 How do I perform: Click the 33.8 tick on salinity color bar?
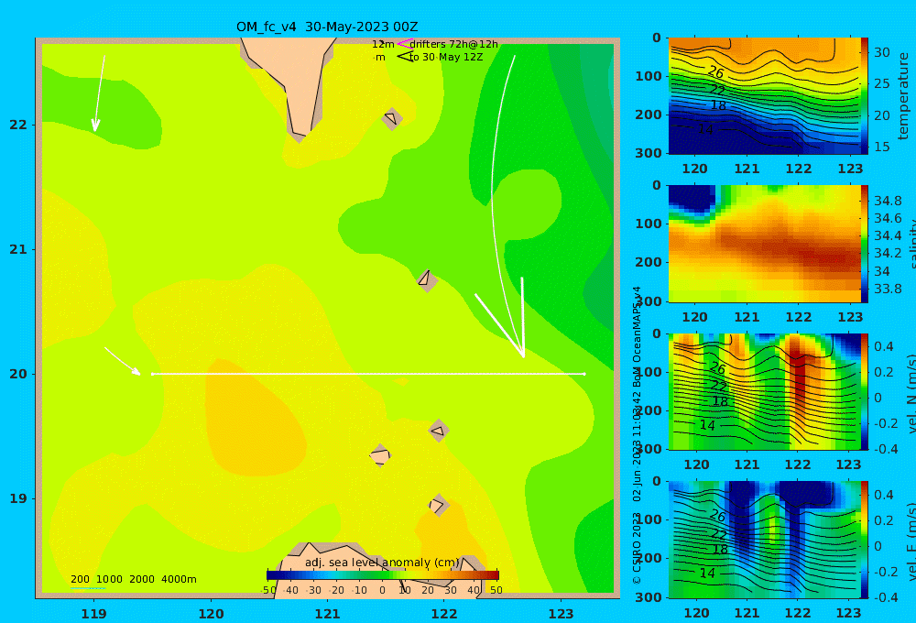click(x=888, y=289)
